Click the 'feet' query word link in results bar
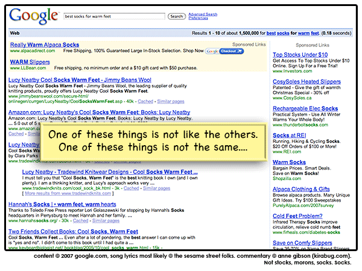This screenshot has width=362, height=271. pos(315,33)
